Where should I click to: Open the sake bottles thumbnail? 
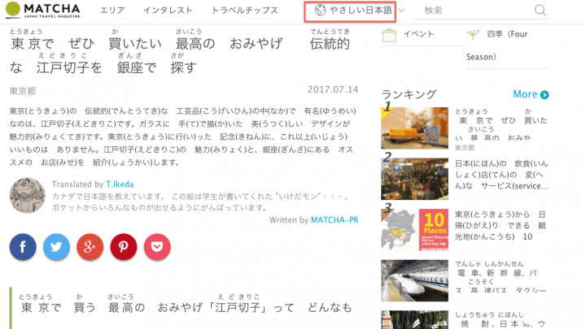tap(414, 320)
